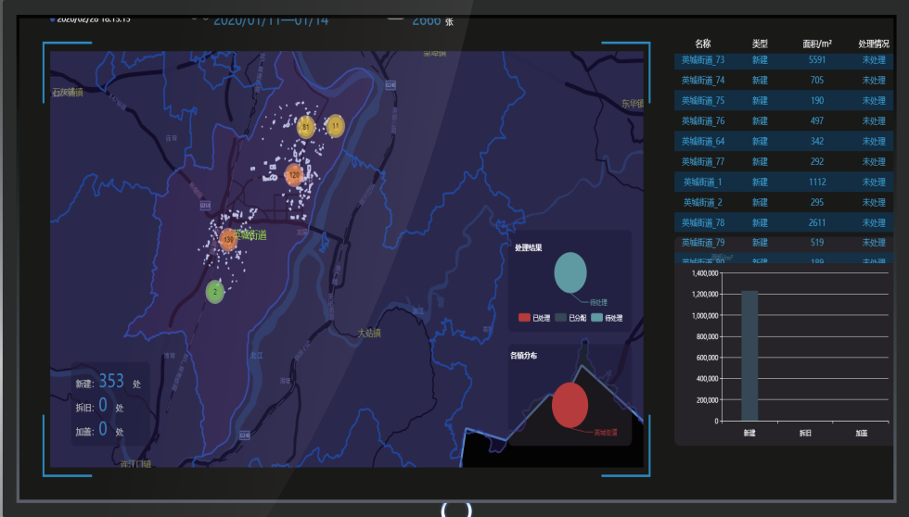The height and width of the screenshot is (517, 909).
Task: Click the yellow cluster marker labeled 11
Action: (336, 125)
